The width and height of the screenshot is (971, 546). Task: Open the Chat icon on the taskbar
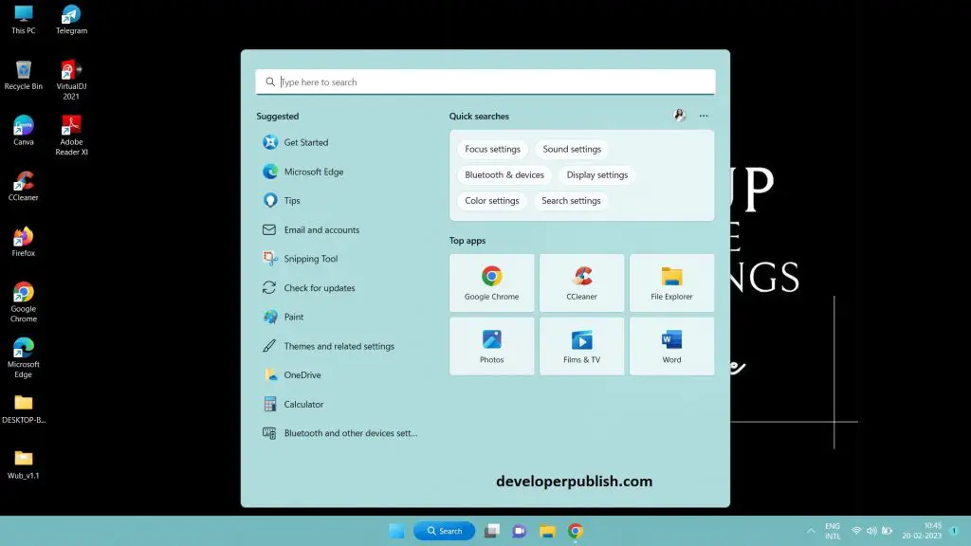click(520, 531)
